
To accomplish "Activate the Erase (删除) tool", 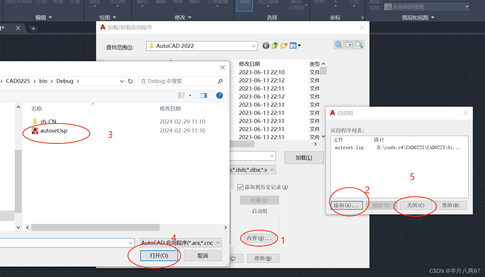I will [x=194, y=2].
